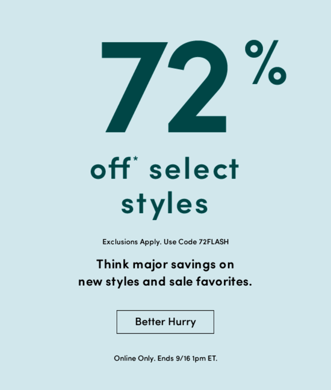Click the "Use Code" text
The width and height of the screenshot is (331, 390).
tap(181, 242)
